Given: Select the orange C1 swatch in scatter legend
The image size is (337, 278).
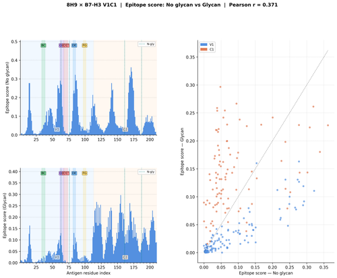Looking at the screenshot, I should point(204,49).
